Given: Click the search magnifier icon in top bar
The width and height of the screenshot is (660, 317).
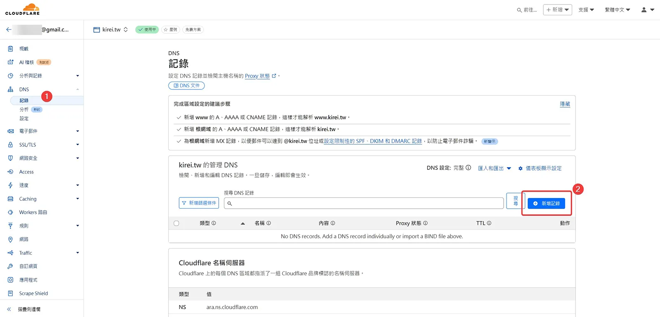Looking at the screenshot, I should click(x=519, y=10).
